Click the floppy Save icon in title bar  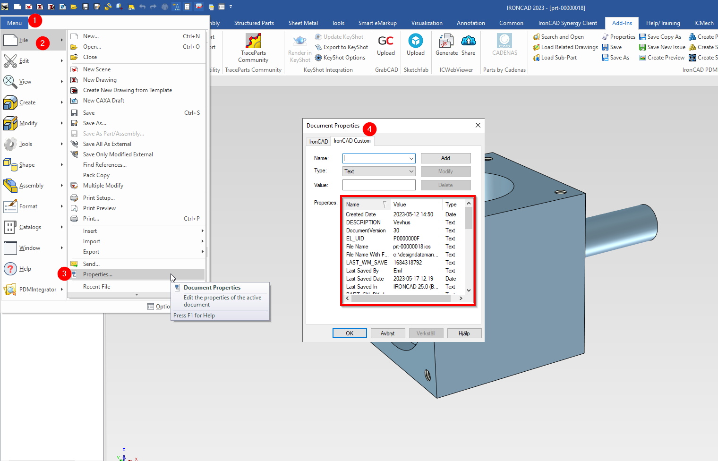pos(85,7)
